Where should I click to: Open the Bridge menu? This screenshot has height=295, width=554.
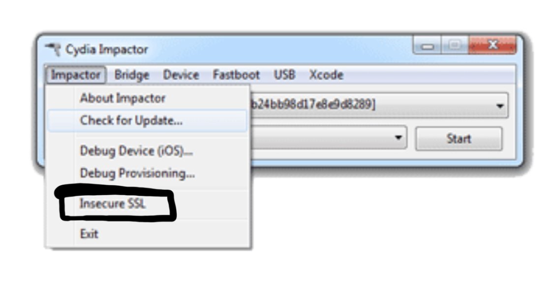pos(132,75)
